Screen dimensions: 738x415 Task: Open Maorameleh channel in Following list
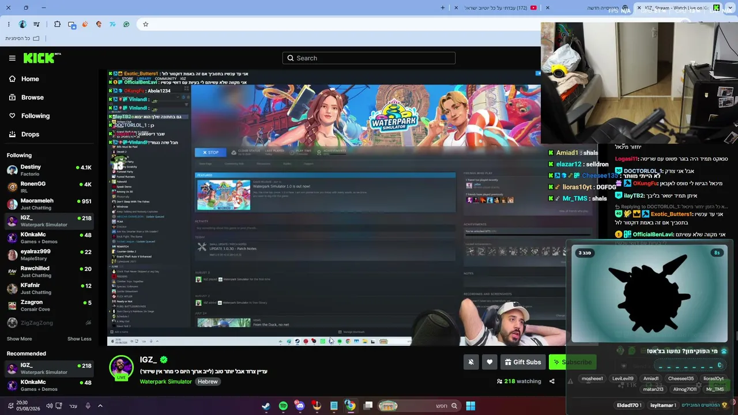click(49, 204)
